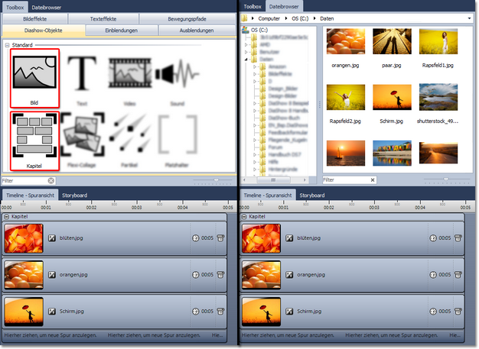
Task: Click the folder icon in the path bar
Action: (x=244, y=18)
